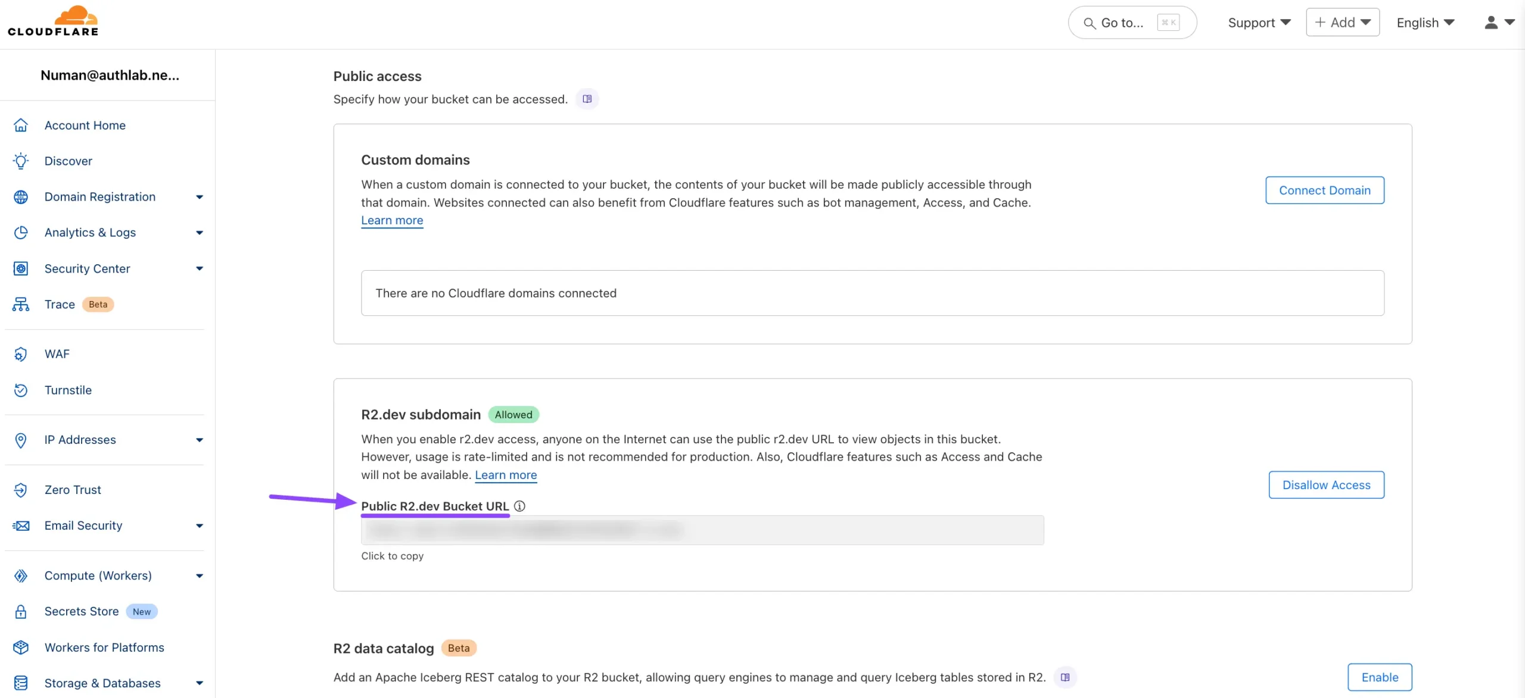Open docs icon beside R2 data catalog description
The image size is (1525, 698).
1065,677
